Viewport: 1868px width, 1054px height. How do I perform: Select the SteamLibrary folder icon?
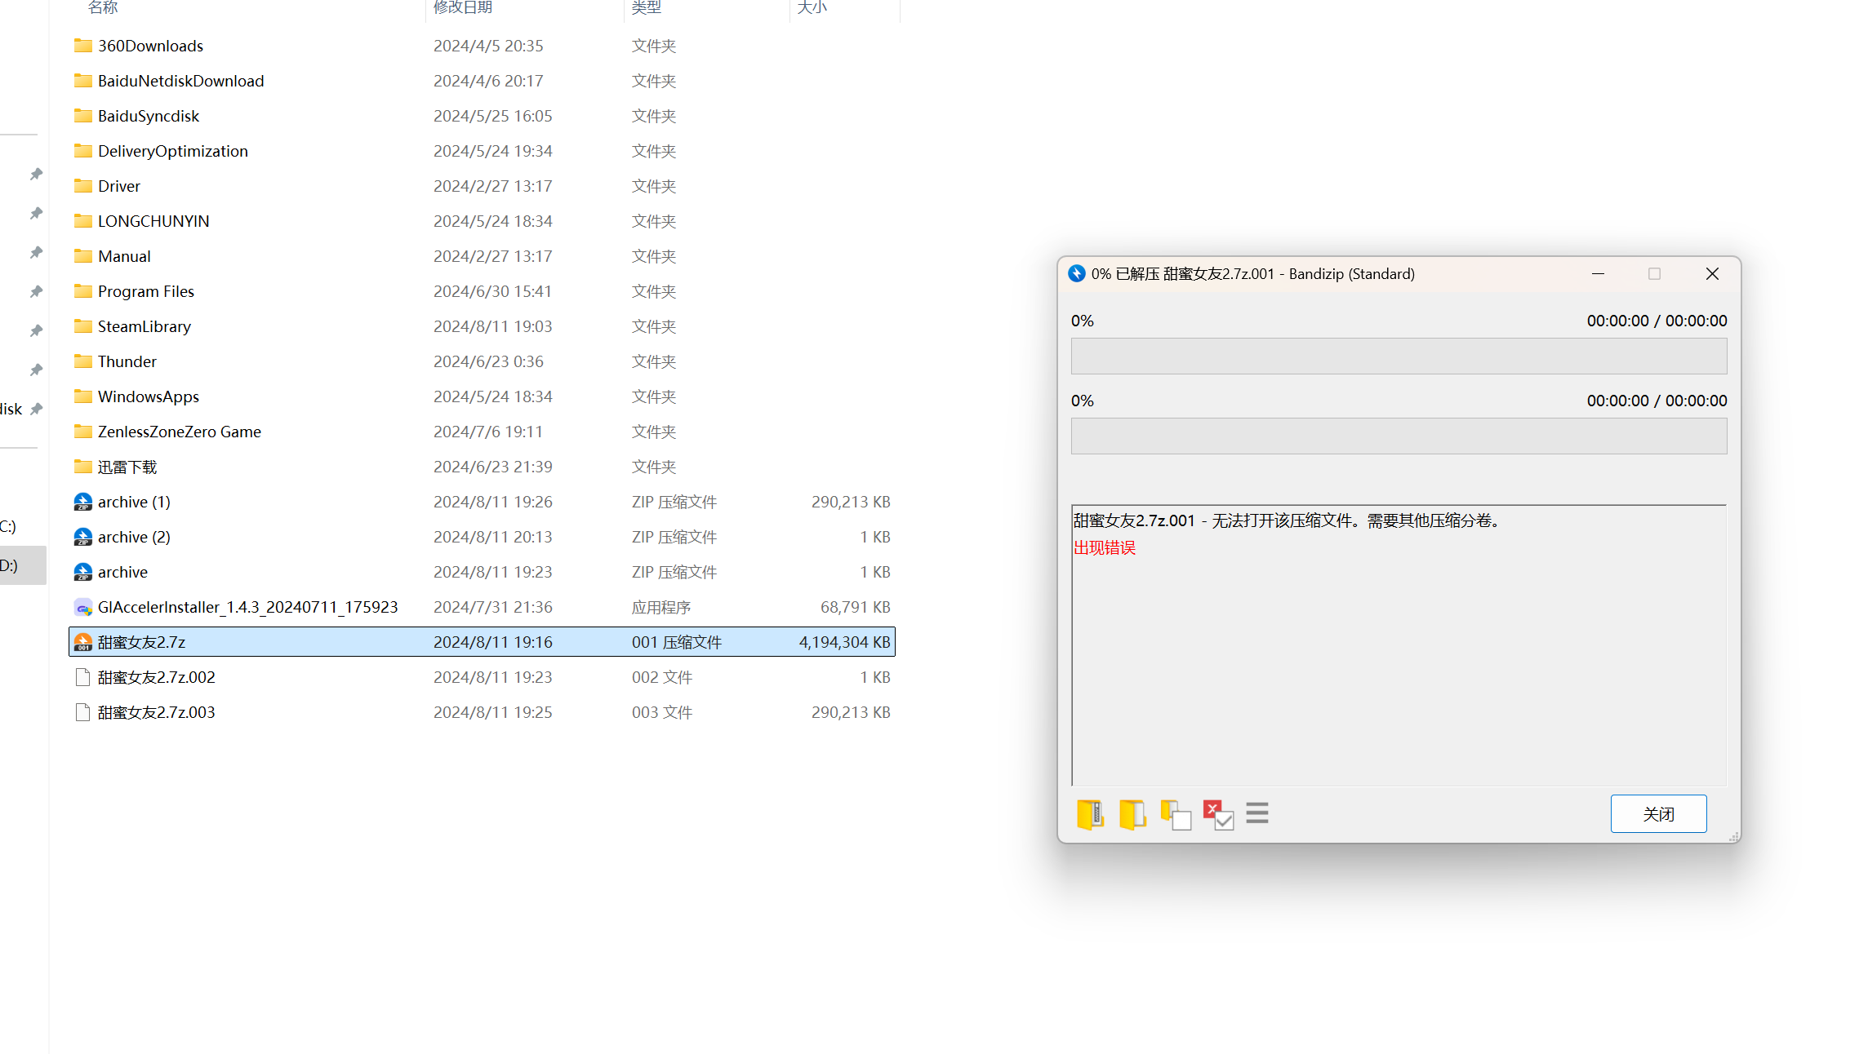click(x=82, y=326)
